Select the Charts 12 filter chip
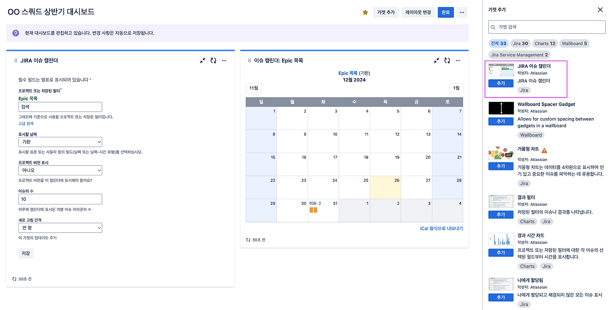611x310 pixels. click(x=545, y=43)
